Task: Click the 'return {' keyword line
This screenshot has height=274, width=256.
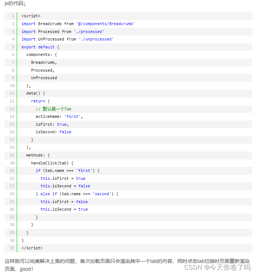Action: pyautogui.click(x=41, y=101)
